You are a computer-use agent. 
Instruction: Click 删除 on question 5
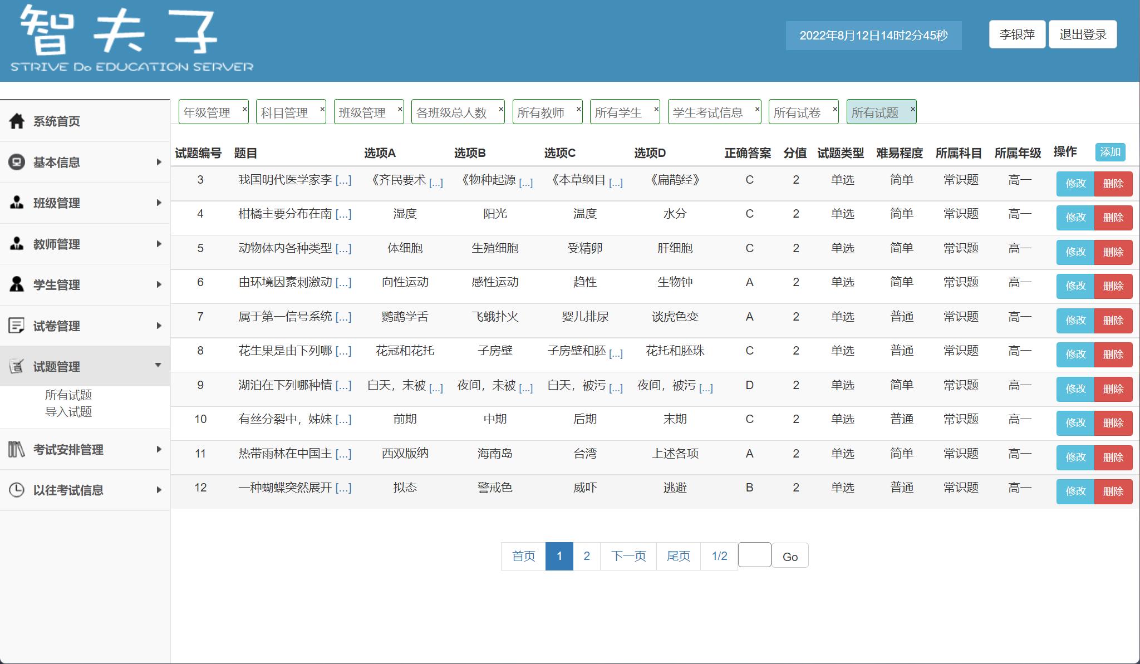pos(1114,252)
